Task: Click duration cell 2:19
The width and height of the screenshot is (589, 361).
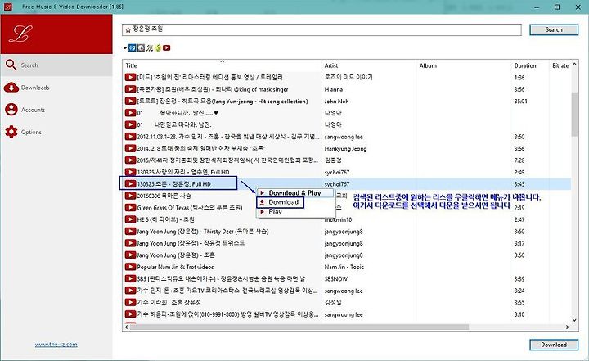Action: [519, 208]
